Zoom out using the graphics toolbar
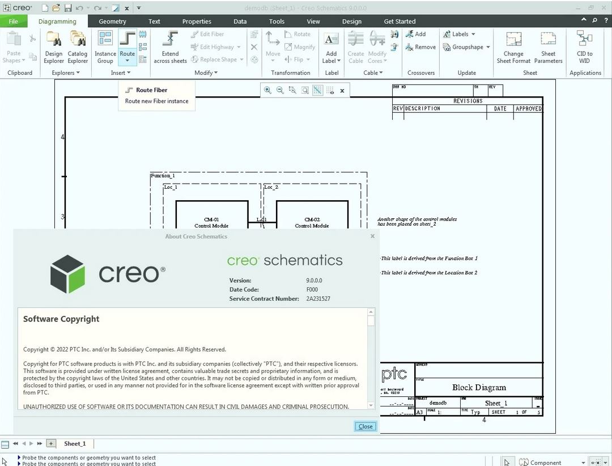The width and height of the screenshot is (612, 466). coord(280,90)
